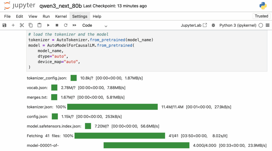This screenshot has width=272, height=151.
Task: Open the cell type Code dropdown
Action: [x=95, y=25]
